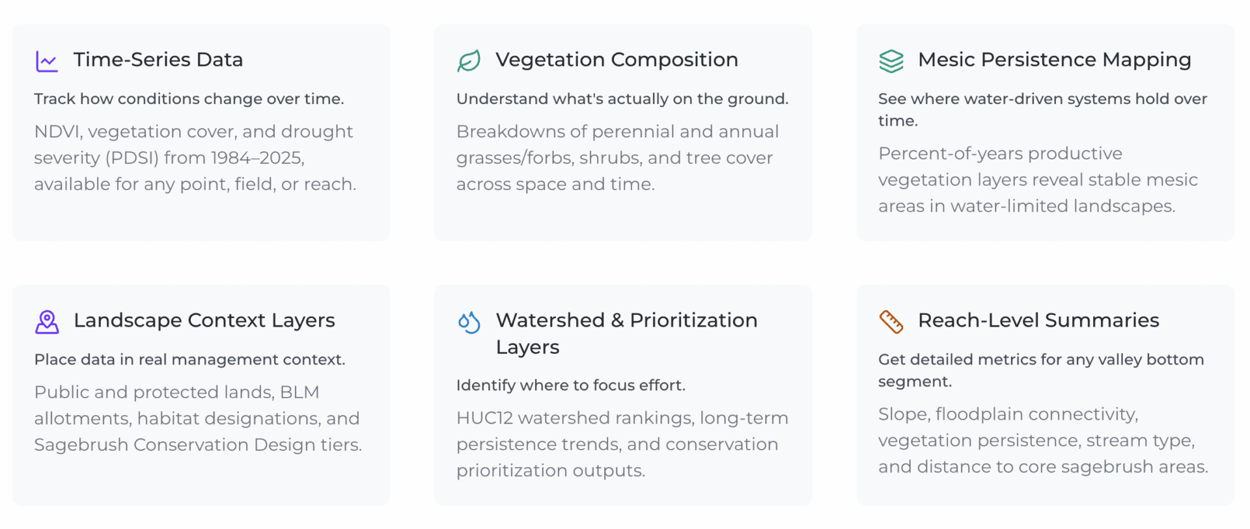Click 'Understand what's actually on the ground' subtitle
This screenshot has width=1250, height=529.
[622, 99]
